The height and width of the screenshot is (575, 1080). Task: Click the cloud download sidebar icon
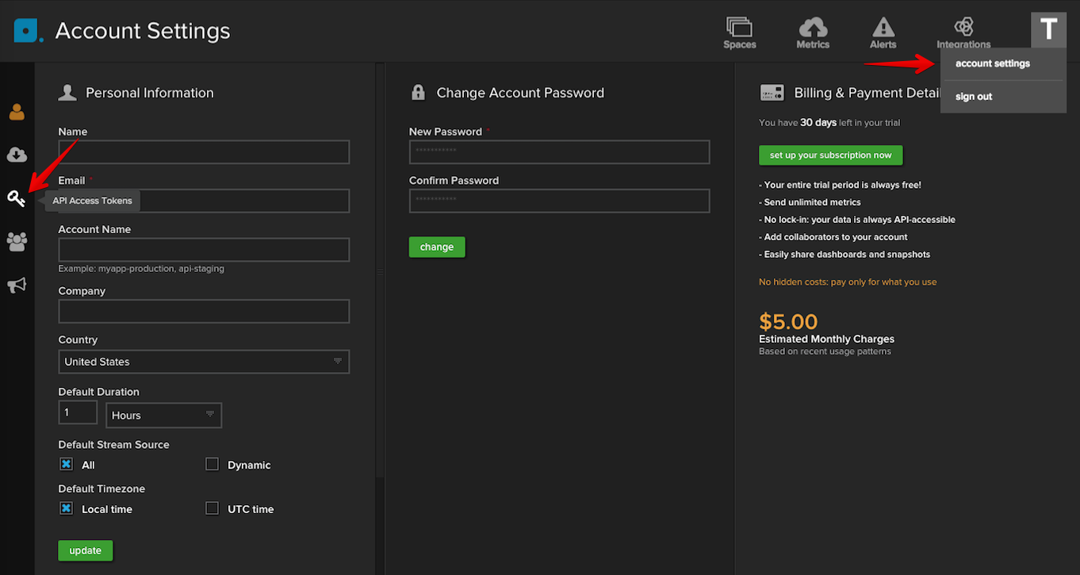point(17,154)
